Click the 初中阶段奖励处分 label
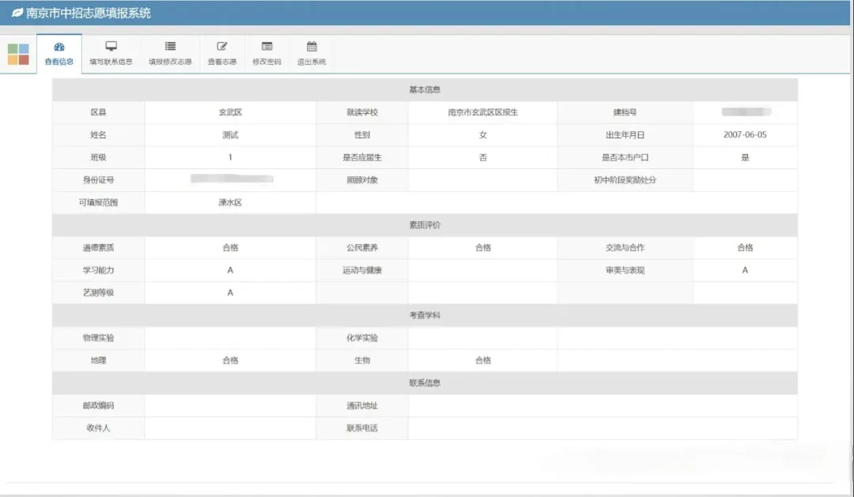This screenshot has width=854, height=497. point(625,180)
